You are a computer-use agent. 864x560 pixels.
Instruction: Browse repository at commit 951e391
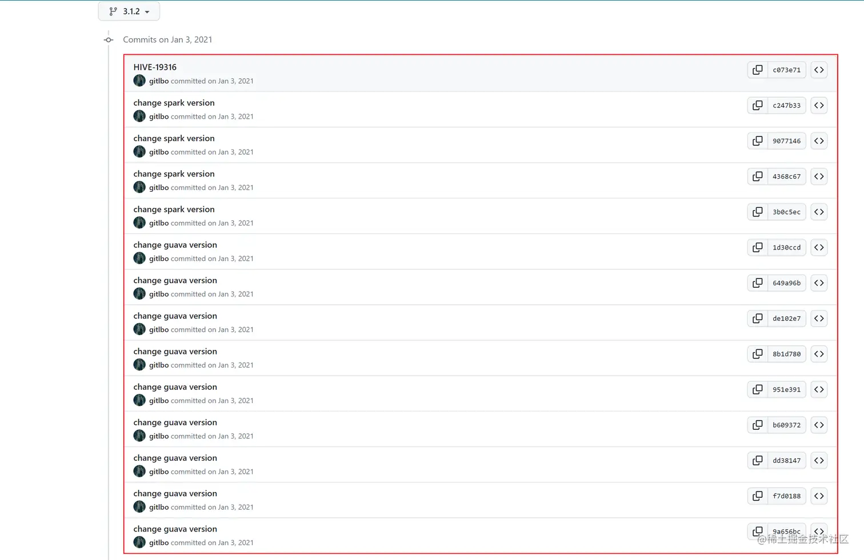tap(819, 389)
